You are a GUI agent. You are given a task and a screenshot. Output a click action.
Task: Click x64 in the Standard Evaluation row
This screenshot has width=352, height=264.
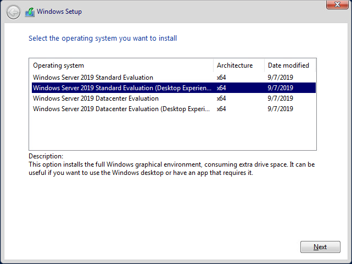[x=221, y=78]
